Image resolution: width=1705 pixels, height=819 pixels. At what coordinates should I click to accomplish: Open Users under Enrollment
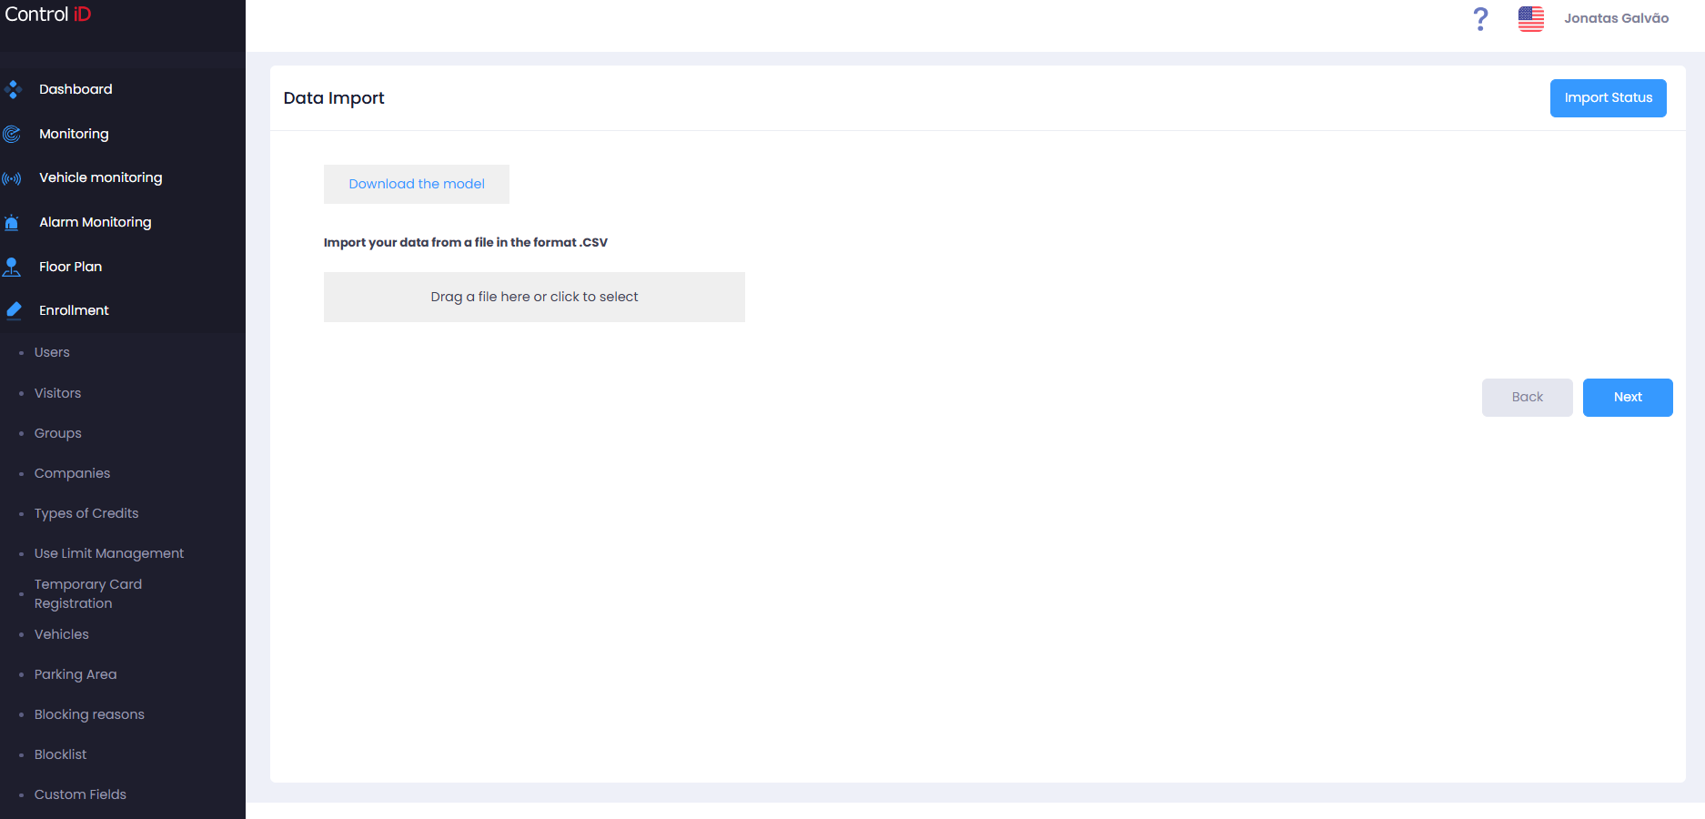click(x=52, y=352)
